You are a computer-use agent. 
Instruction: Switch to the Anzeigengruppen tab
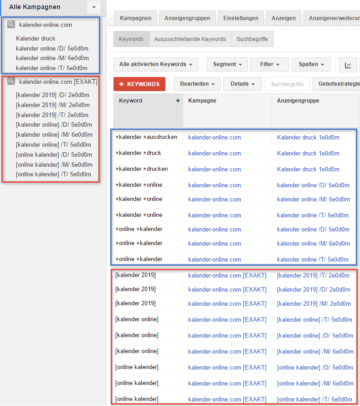coord(187,18)
